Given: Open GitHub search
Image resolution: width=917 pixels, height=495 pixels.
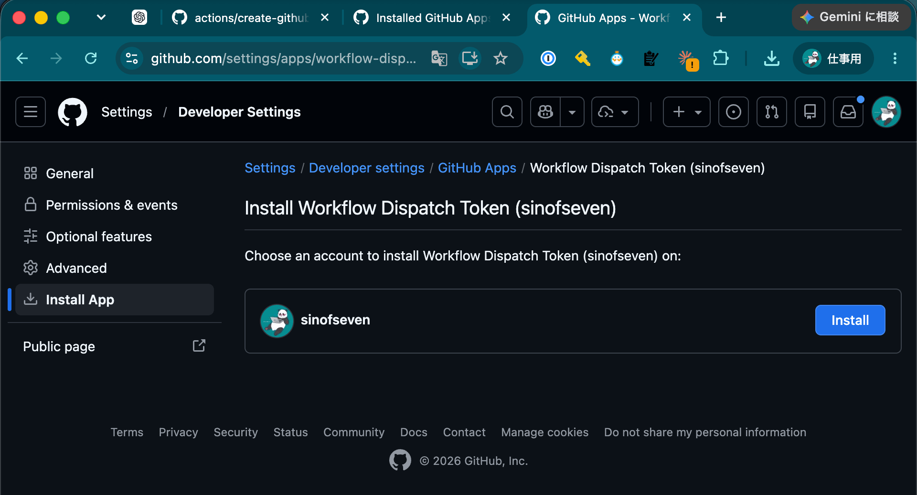Looking at the screenshot, I should click(x=507, y=112).
